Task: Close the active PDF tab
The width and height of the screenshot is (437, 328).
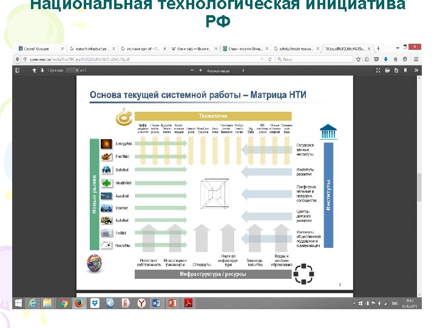Action: [369, 49]
